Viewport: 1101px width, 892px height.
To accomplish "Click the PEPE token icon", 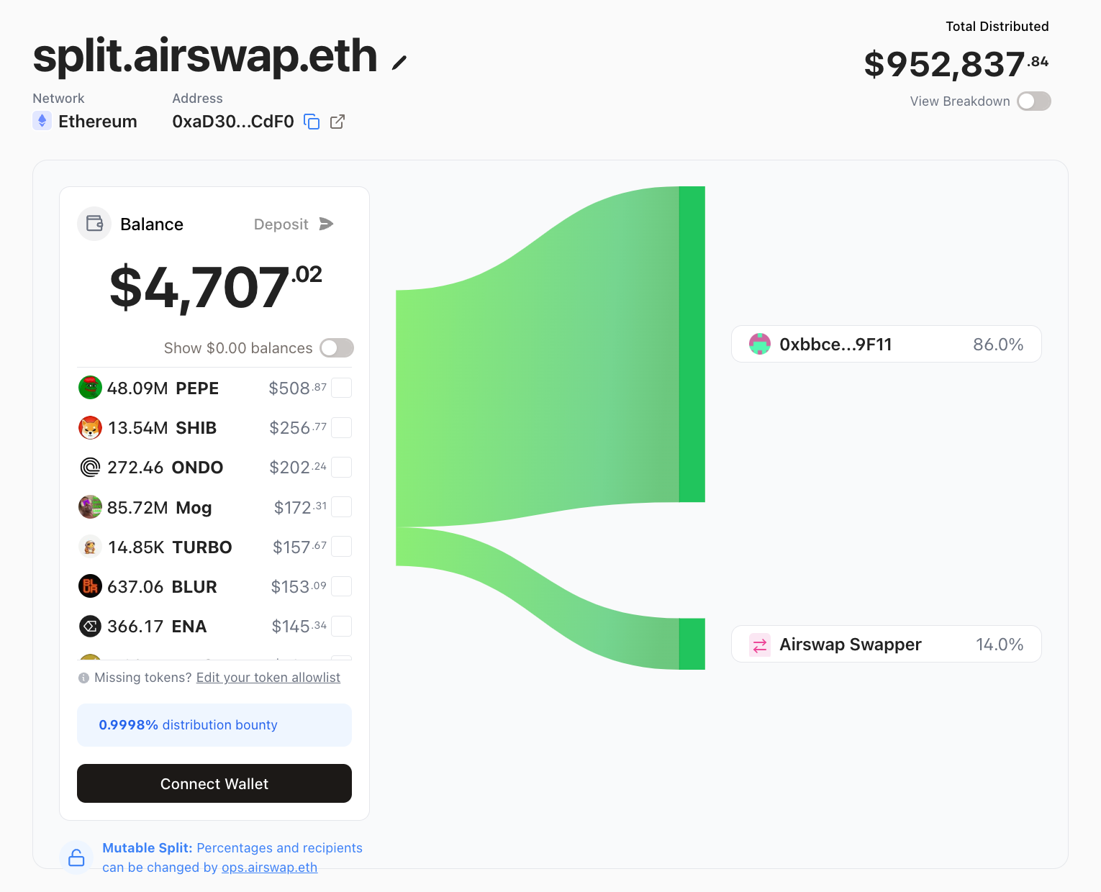I will (x=90, y=388).
